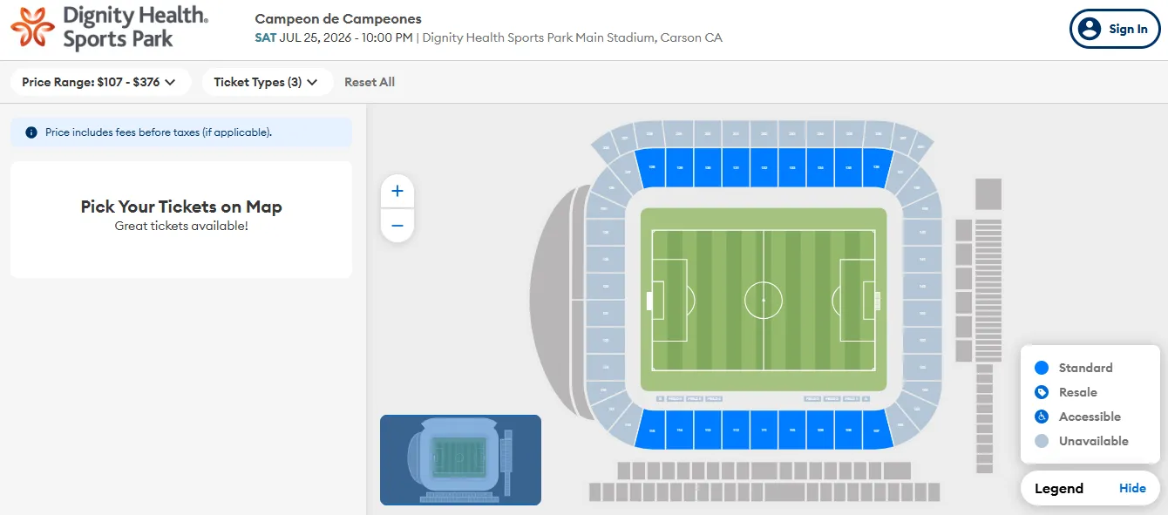Click the blue Standard dot in legend
This screenshot has height=515, width=1168.
pyautogui.click(x=1041, y=368)
